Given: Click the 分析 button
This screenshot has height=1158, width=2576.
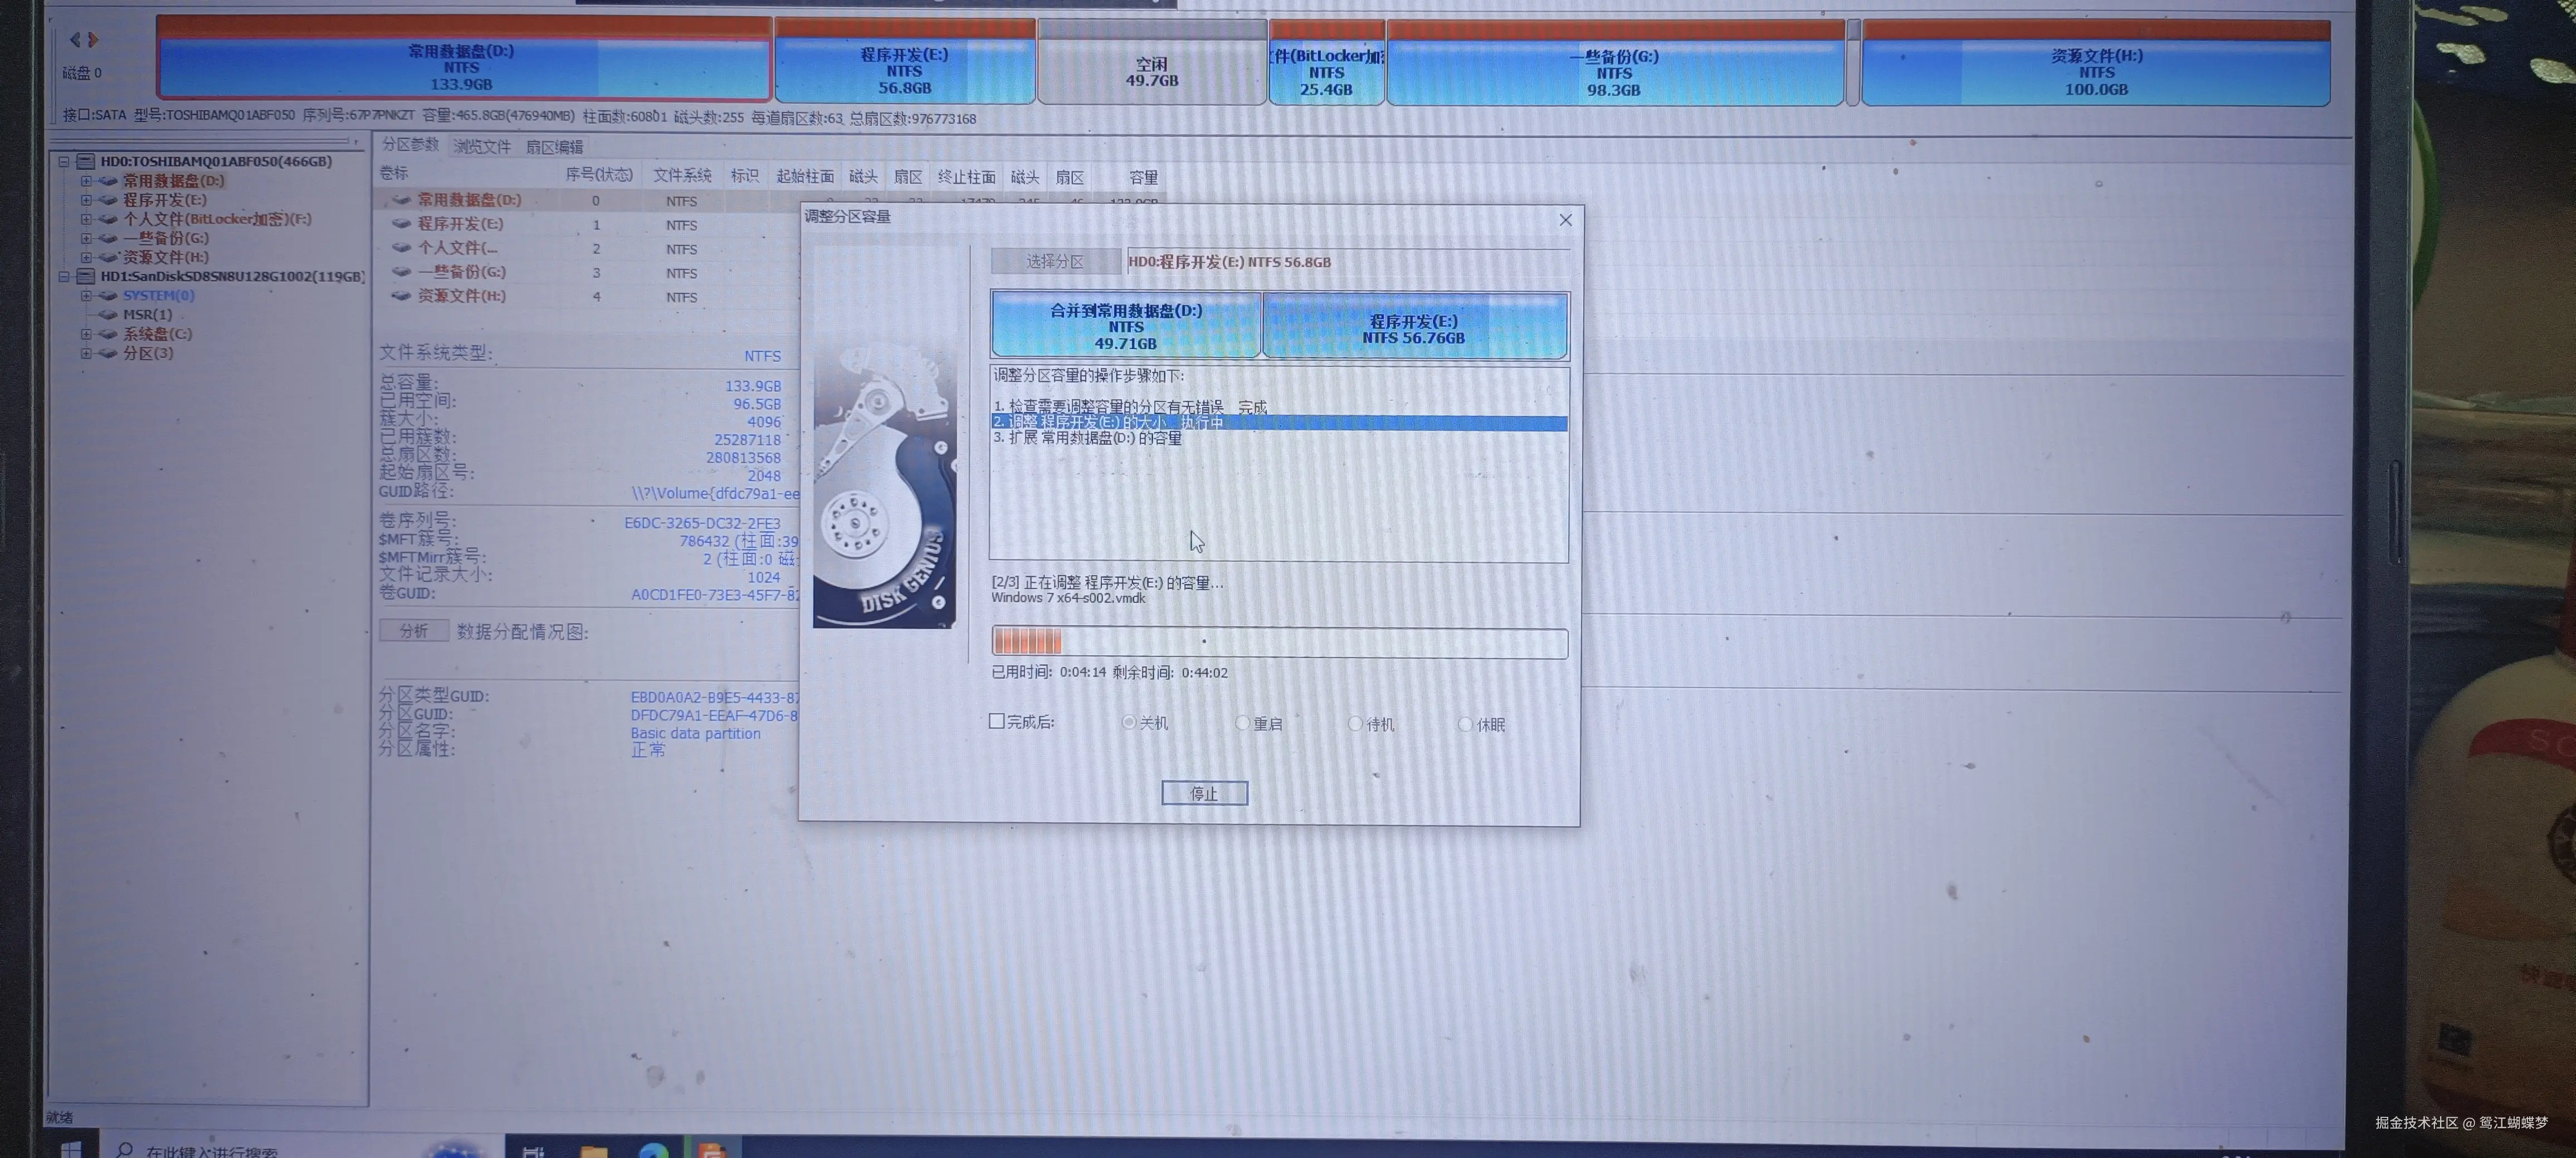Looking at the screenshot, I should (x=413, y=631).
